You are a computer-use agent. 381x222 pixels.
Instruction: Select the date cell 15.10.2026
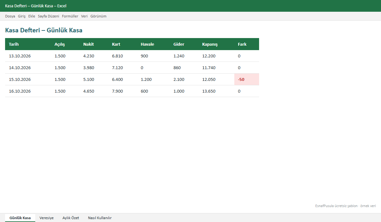(28, 79)
